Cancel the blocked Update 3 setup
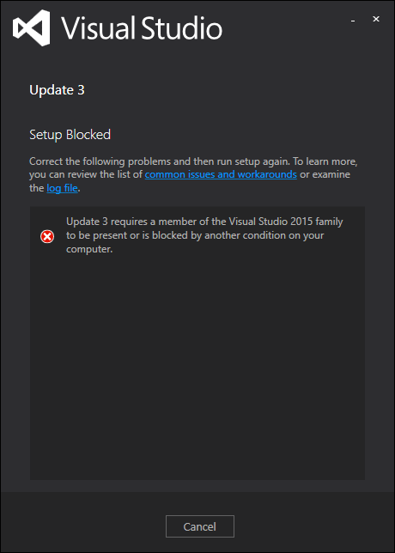The width and height of the screenshot is (395, 553). pos(200,526)
